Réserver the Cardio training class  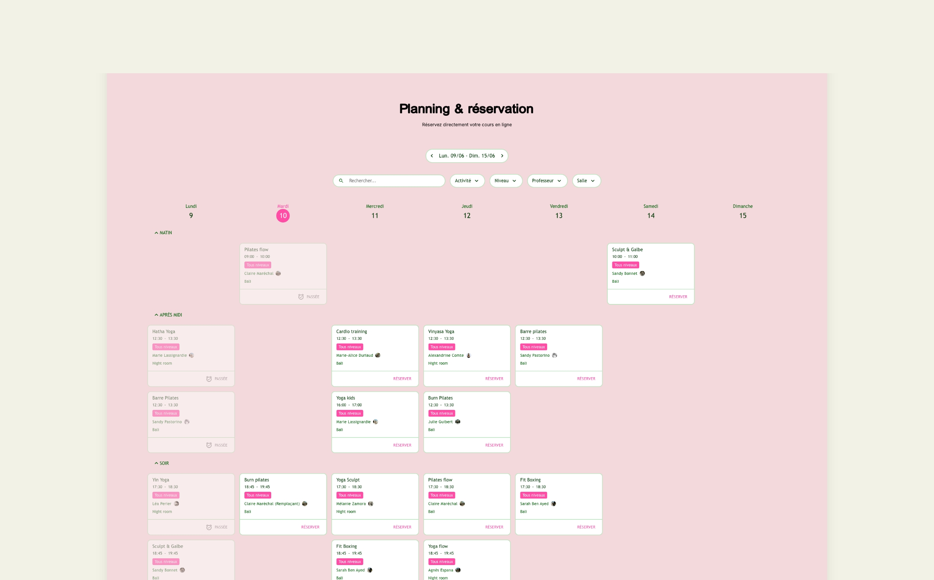pyautogui.click(x=402, y=379)
